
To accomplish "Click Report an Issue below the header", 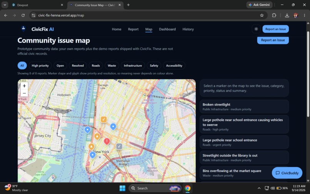I will [273, 40].
